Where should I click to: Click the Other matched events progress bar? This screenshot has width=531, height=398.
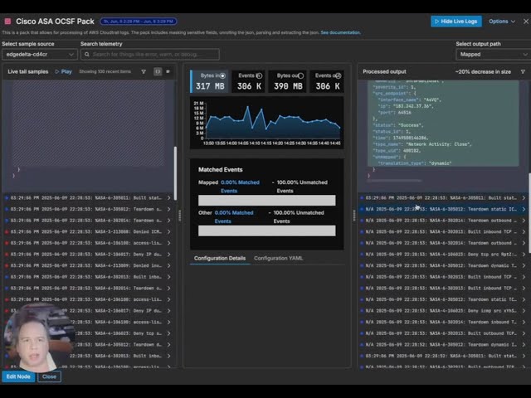[x=267, y=231]
